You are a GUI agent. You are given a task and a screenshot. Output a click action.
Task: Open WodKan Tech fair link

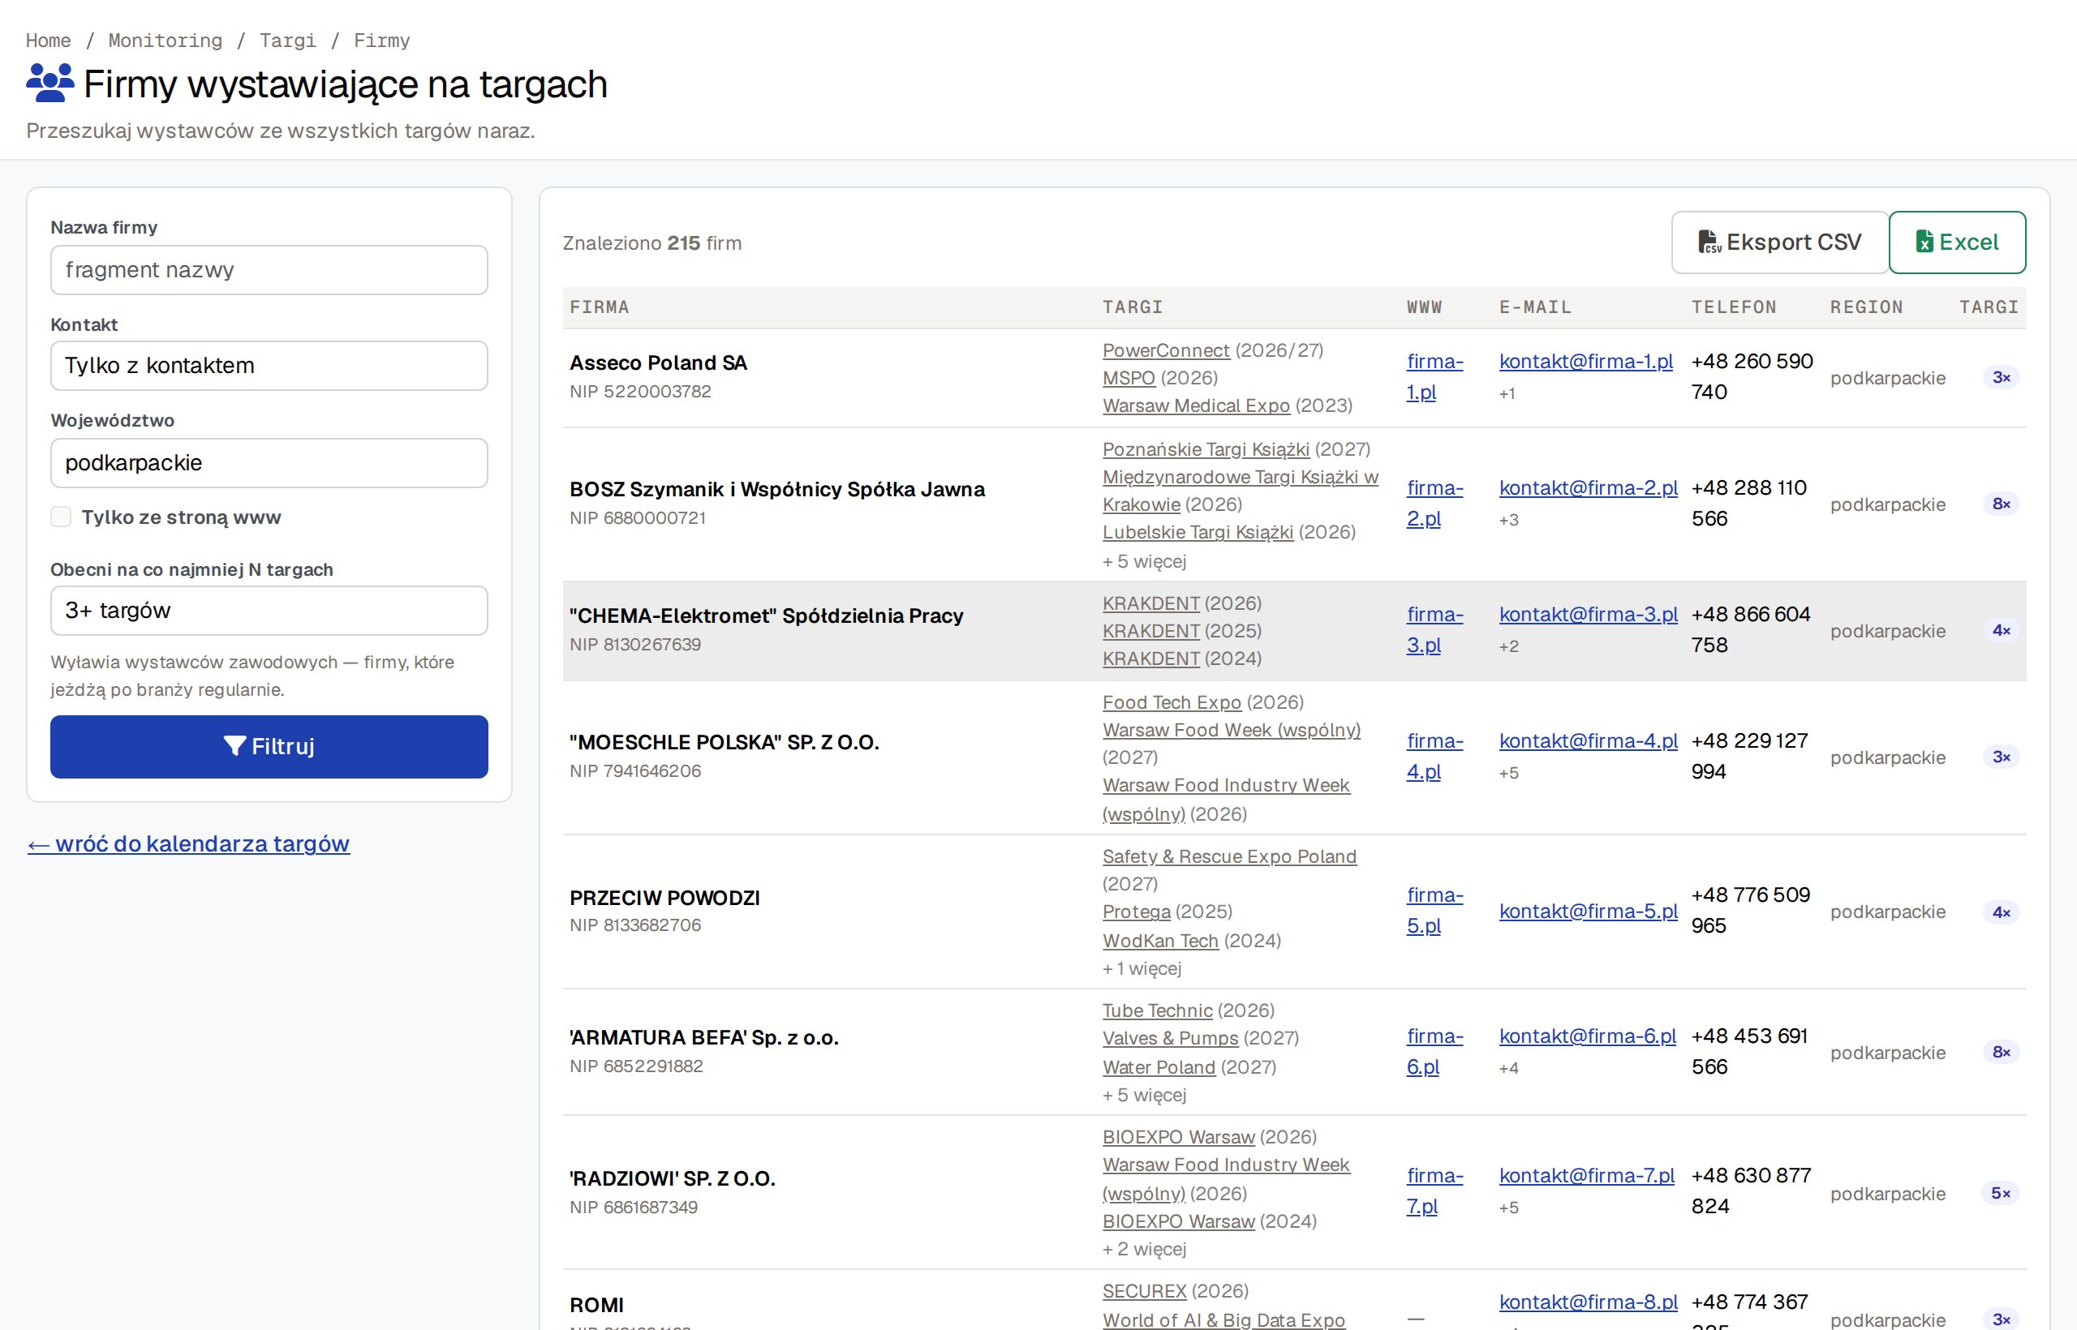(x=1160, y=941)
